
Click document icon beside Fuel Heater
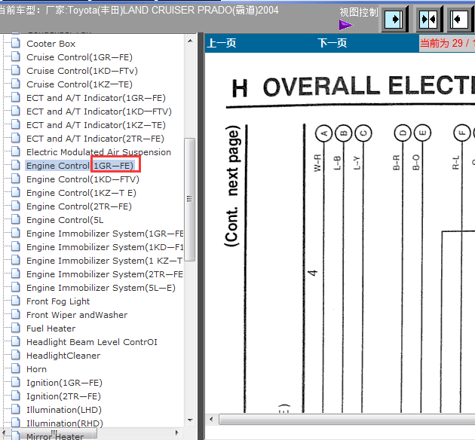click(x=15, y=328)
